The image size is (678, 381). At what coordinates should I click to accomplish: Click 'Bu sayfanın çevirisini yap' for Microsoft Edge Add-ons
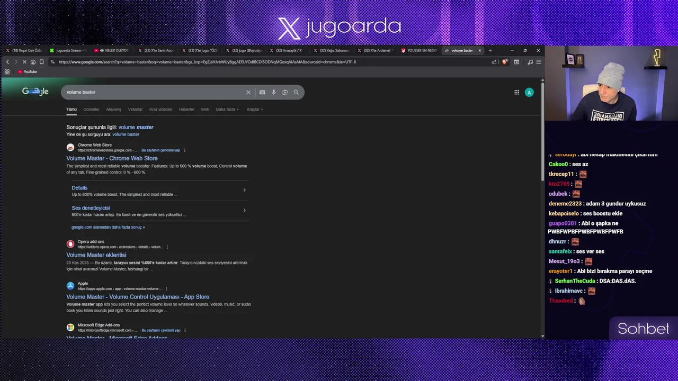point(161,330)
